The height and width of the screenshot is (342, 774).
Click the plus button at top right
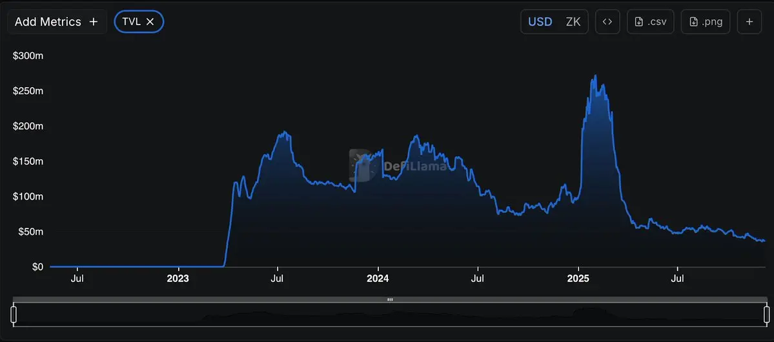tap(749, 22)
